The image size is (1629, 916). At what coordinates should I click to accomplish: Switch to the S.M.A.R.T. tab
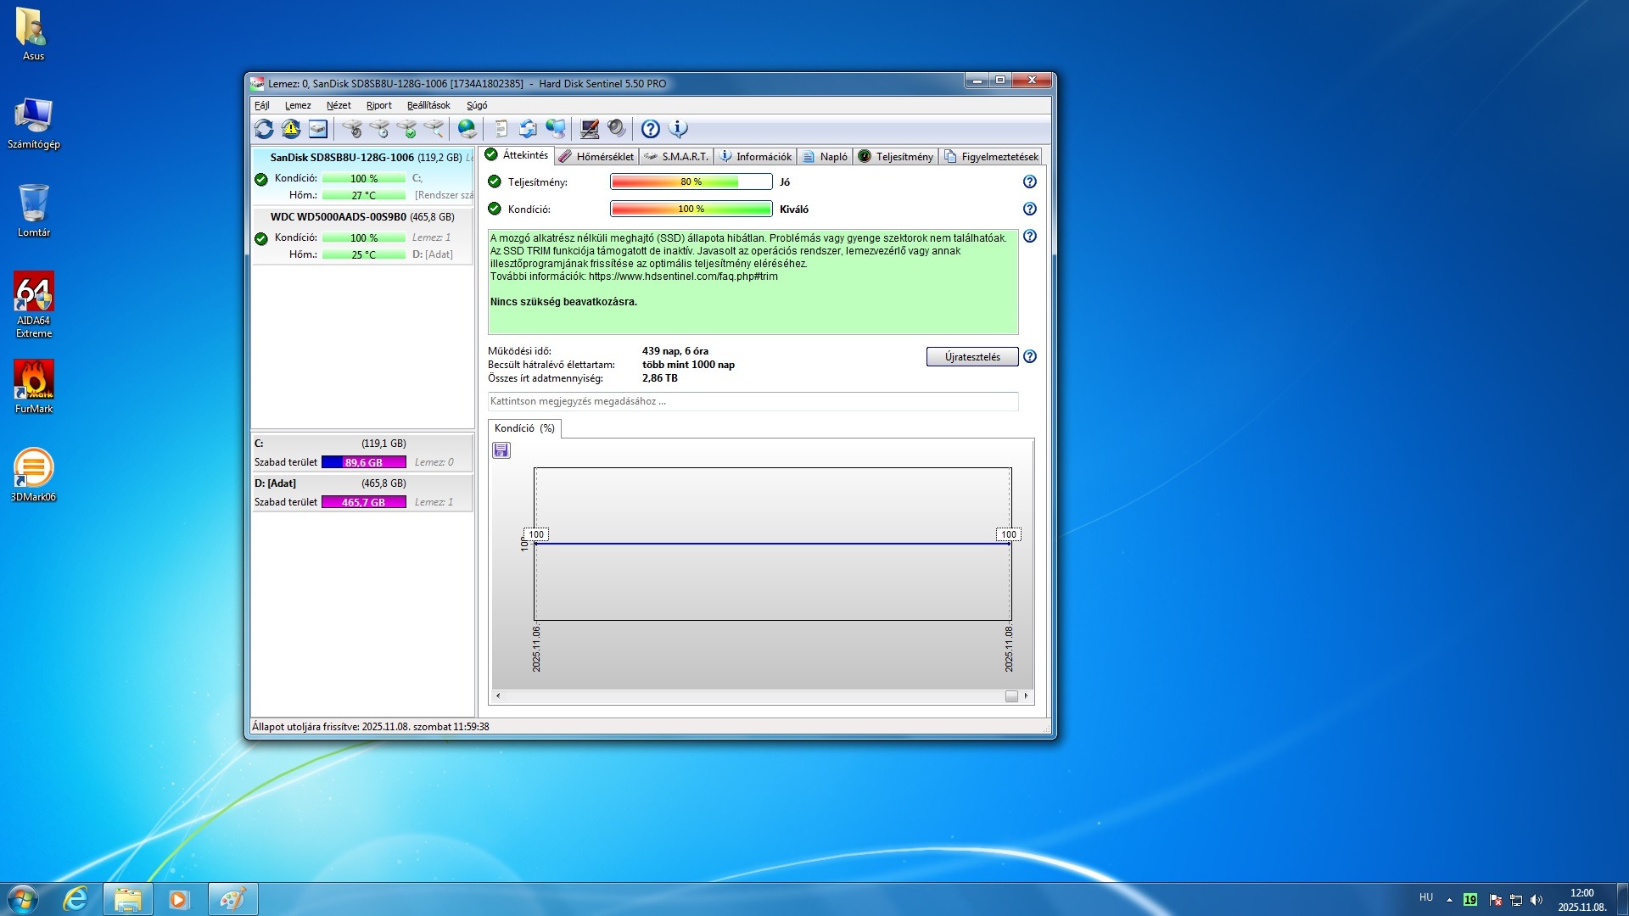pyautogui.click(x=676, y=157)
